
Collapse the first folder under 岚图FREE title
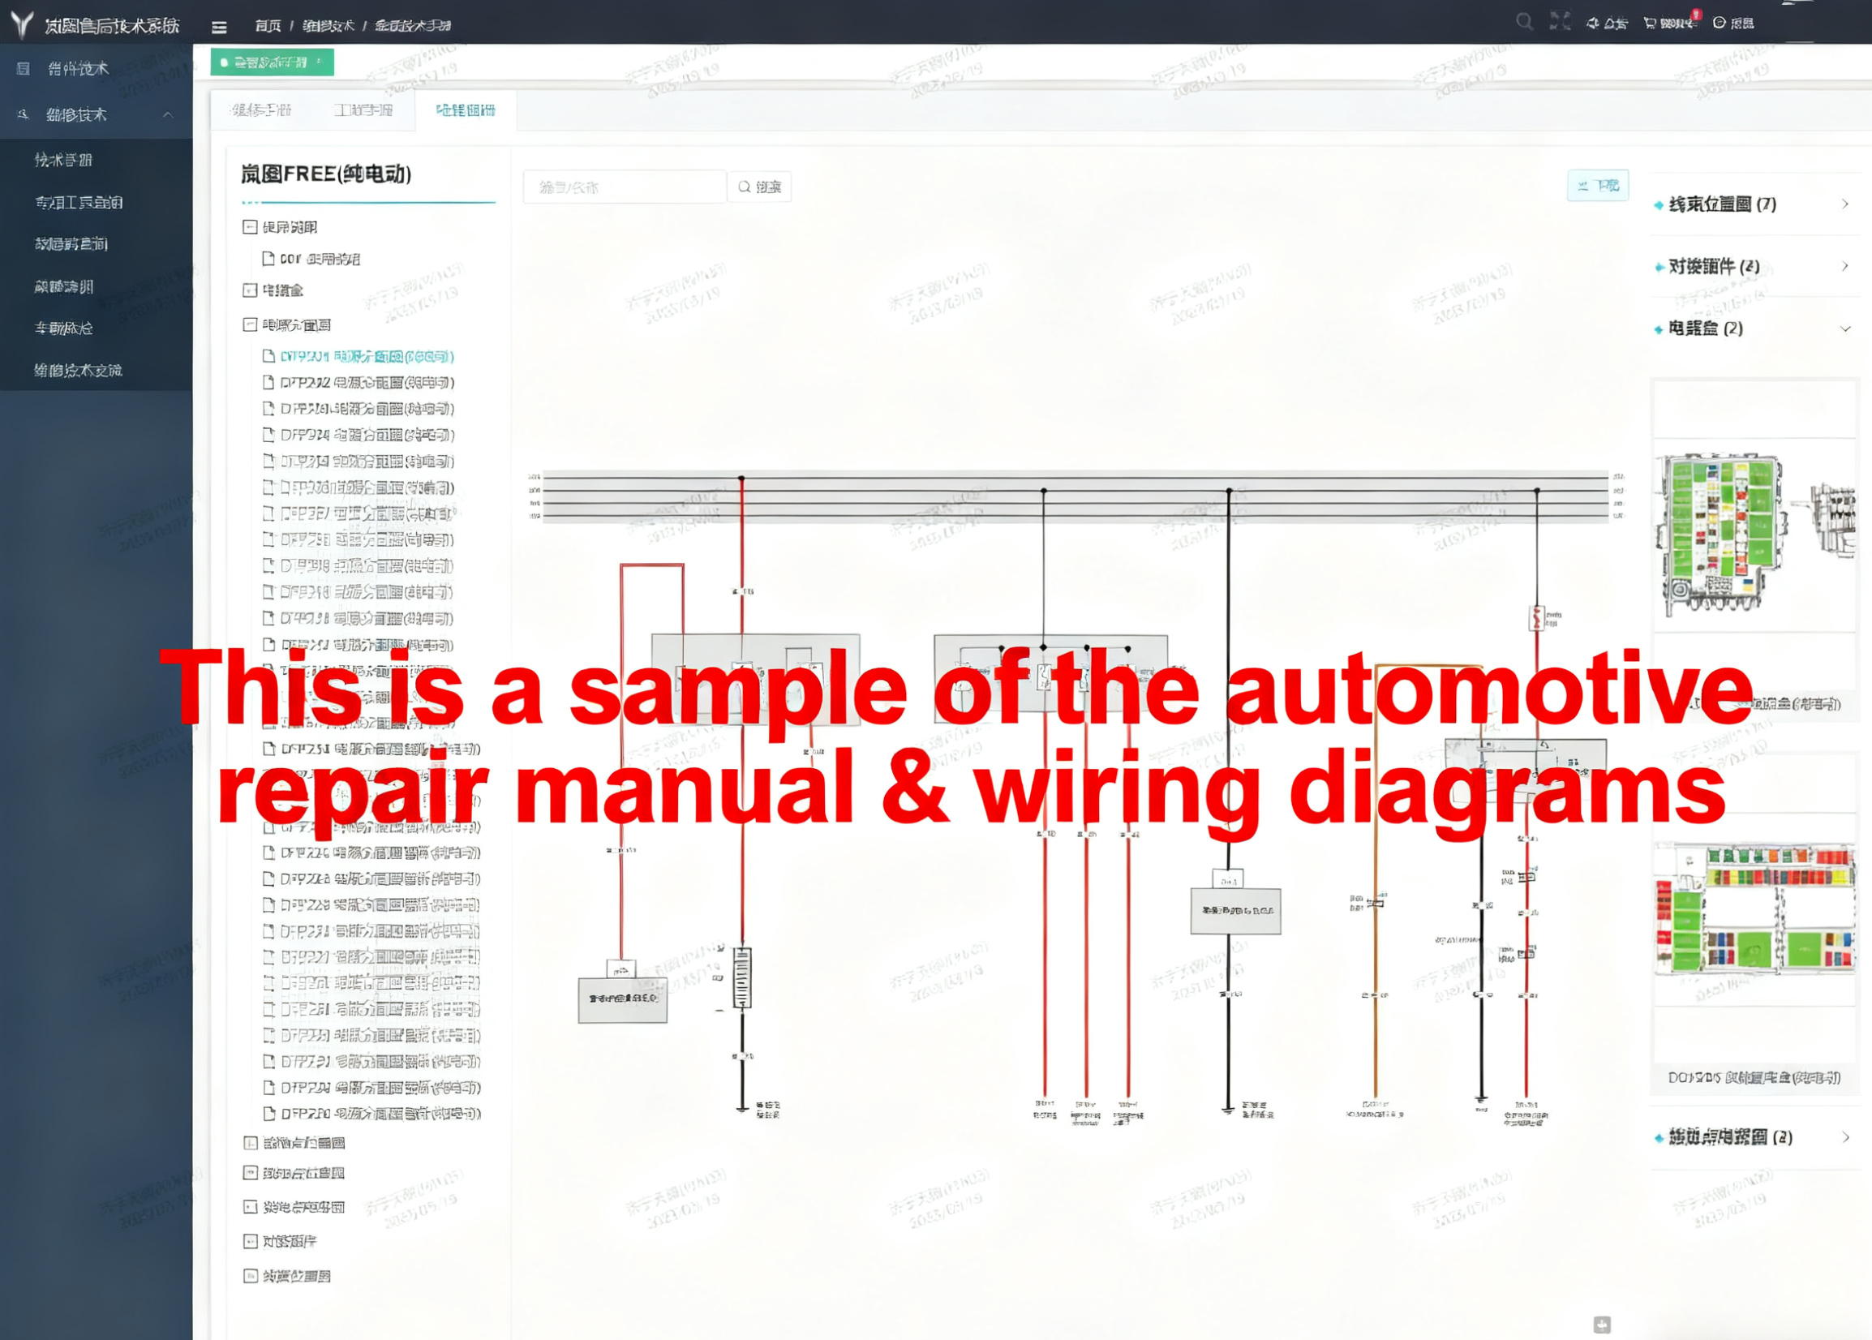point(250,227)
